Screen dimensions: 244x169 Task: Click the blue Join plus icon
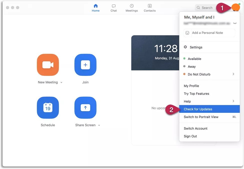(85, 65)
